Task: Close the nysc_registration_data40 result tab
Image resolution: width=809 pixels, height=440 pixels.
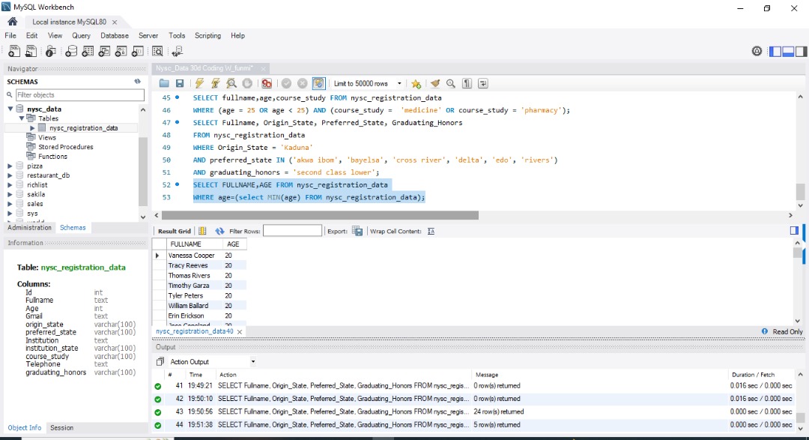Action: click(240, 331)
